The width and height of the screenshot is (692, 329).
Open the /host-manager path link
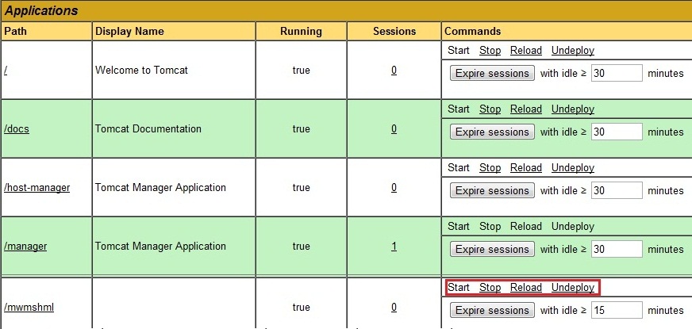click(x=37, y=188)
